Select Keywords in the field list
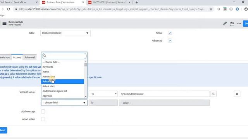The height and width of the screenshot is (139, 248). click(63, 67)
